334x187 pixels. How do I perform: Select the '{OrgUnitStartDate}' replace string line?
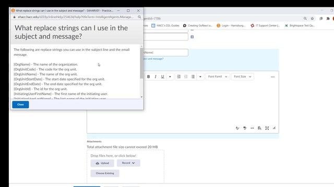59,79
